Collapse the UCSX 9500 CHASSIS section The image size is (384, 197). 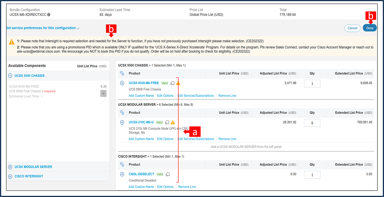click(10, 76)
